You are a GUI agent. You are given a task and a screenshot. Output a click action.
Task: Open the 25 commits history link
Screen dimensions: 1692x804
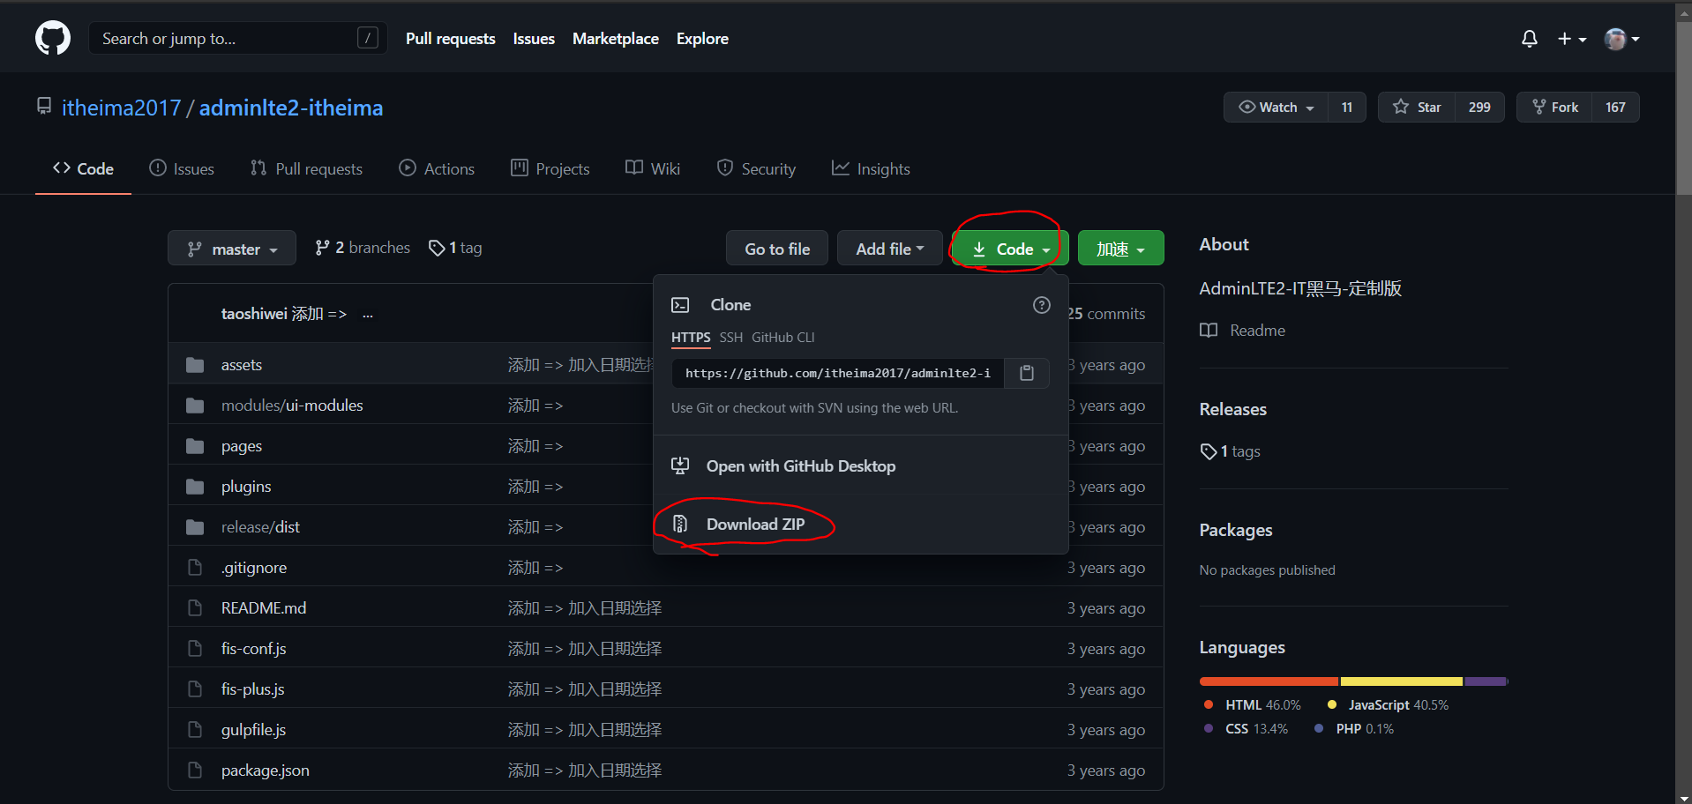click(x=1106, y=314)
